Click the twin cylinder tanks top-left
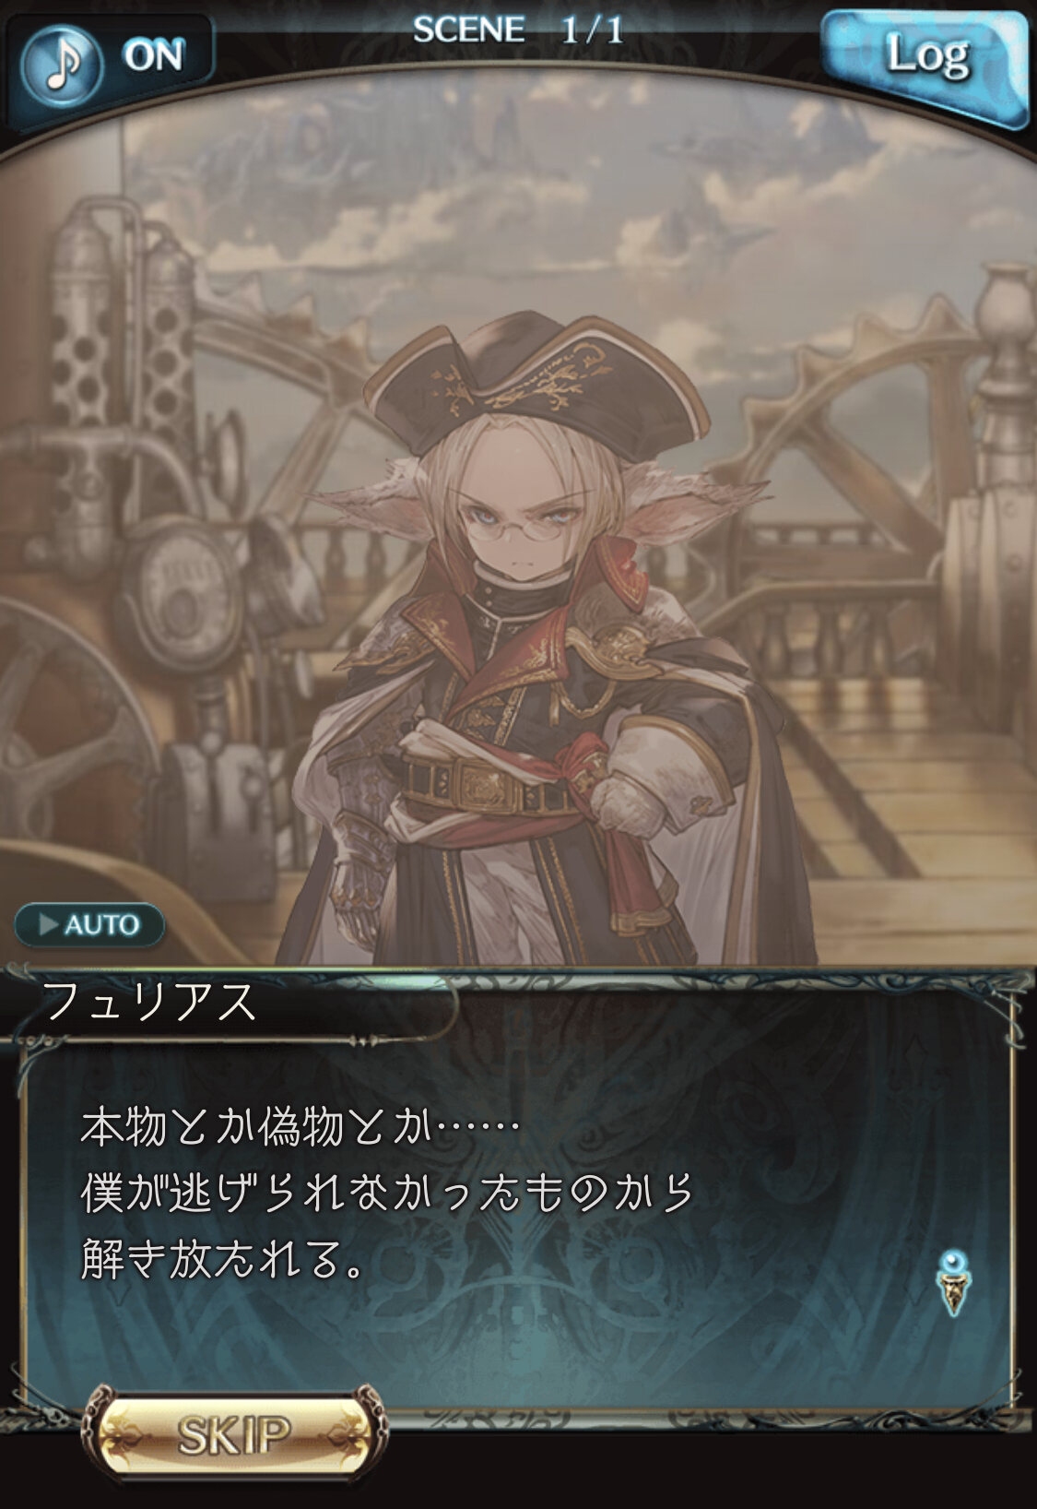The image size is (1037, 1509). click(x=120, y=351)
